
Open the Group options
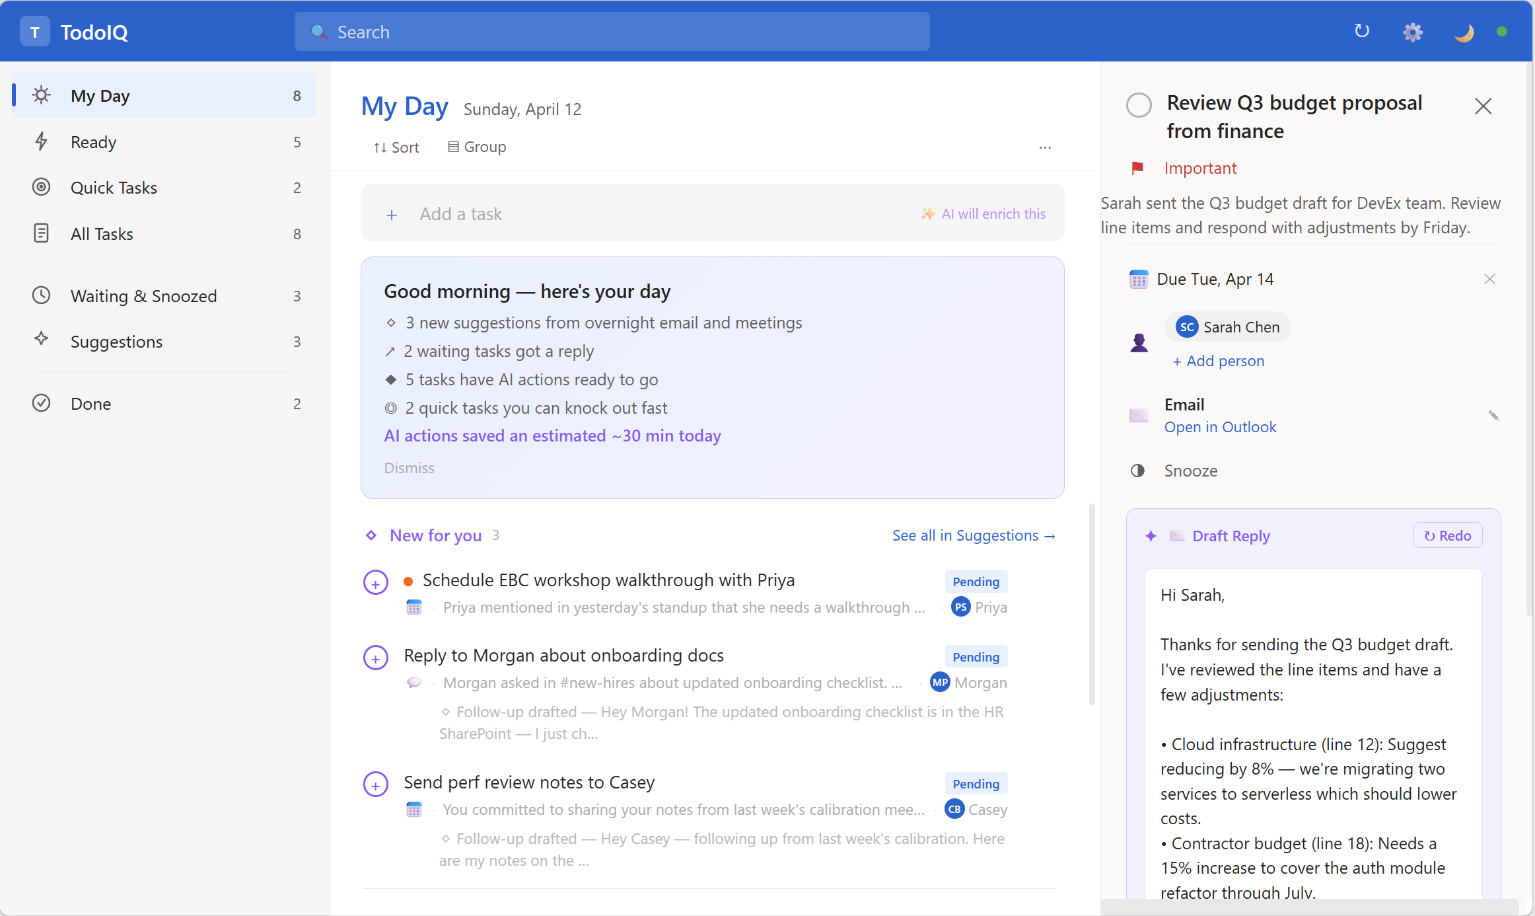477,147
